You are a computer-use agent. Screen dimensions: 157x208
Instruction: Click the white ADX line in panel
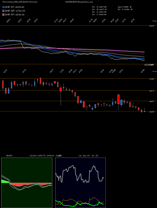(x=79, y=174)
